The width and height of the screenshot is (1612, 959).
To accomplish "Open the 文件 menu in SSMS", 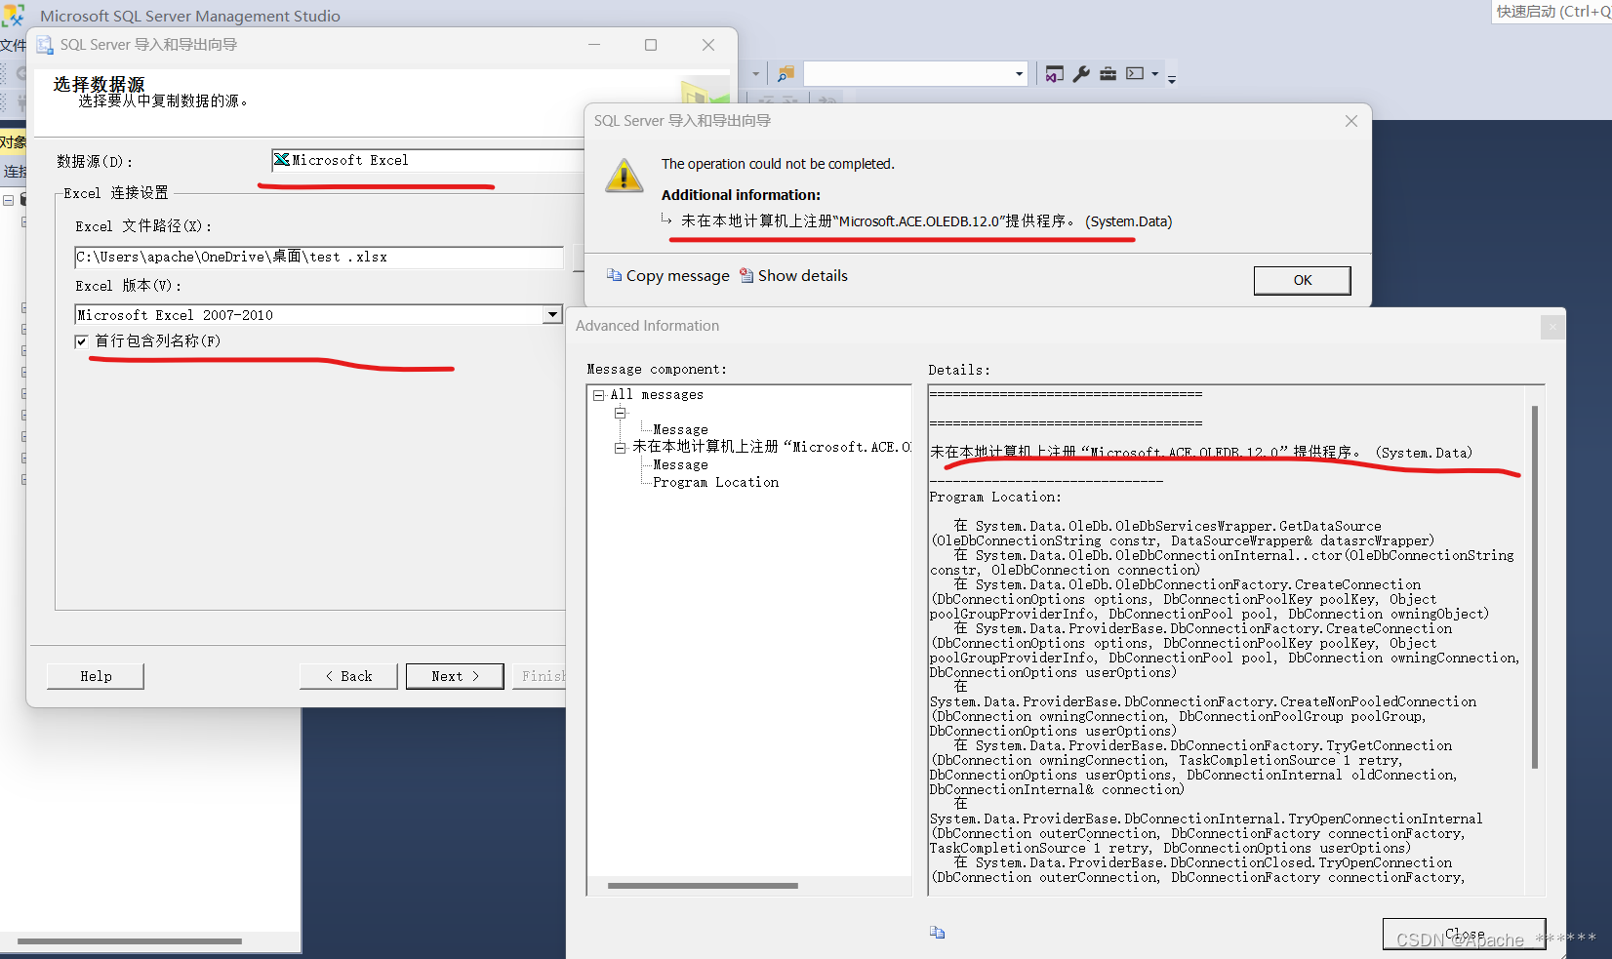I will click(x=13, y=45).
